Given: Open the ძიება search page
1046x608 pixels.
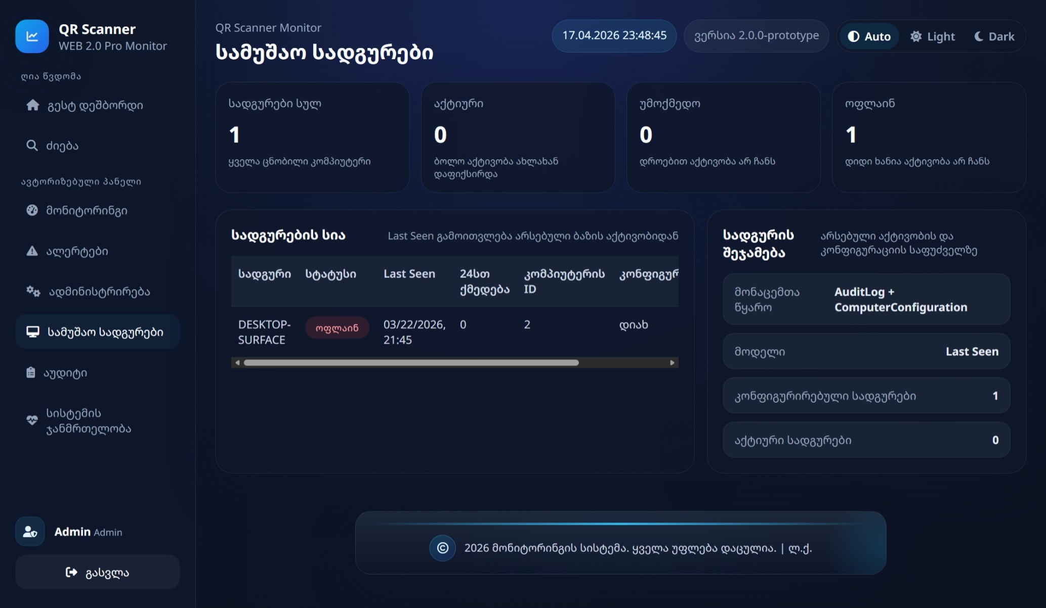Looking at the screenshot, I should [98, 146].
